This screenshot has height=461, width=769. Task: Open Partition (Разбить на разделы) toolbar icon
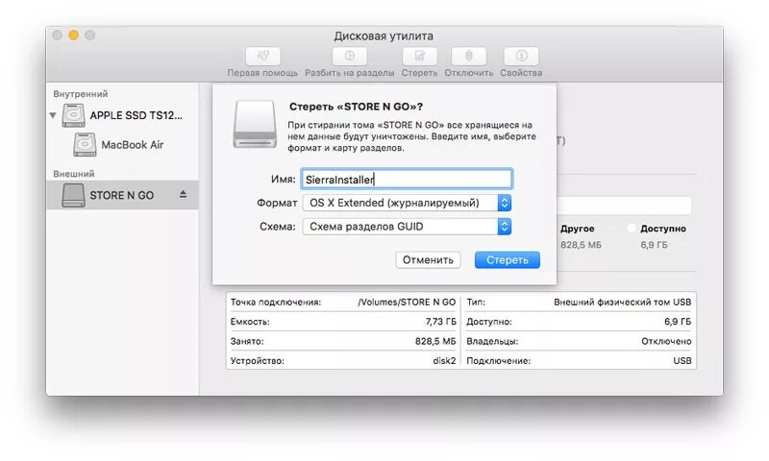pyautogui.click(x=349, y=56)
